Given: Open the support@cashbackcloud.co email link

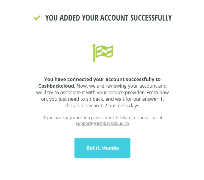Looking at the screenshot, I should pyautogui.click(x=102, y=123).
